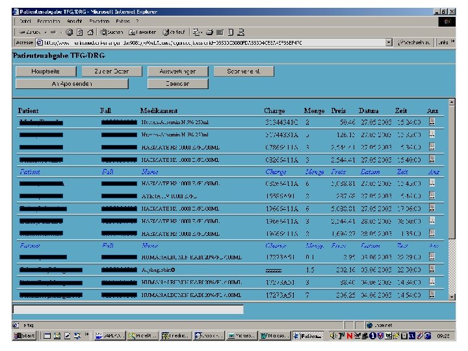This screenshot has width=468, height=351.
Task: Expand the quick launch overflow chevron
Action: [x=86, y=334]
